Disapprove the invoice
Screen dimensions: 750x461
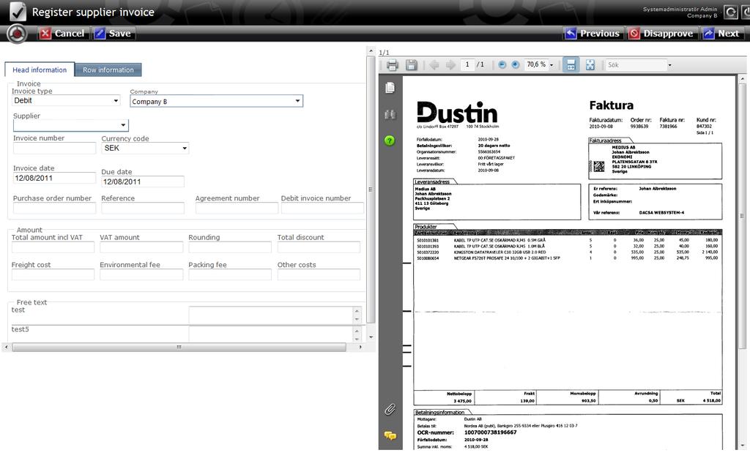(x=661, y=34)
